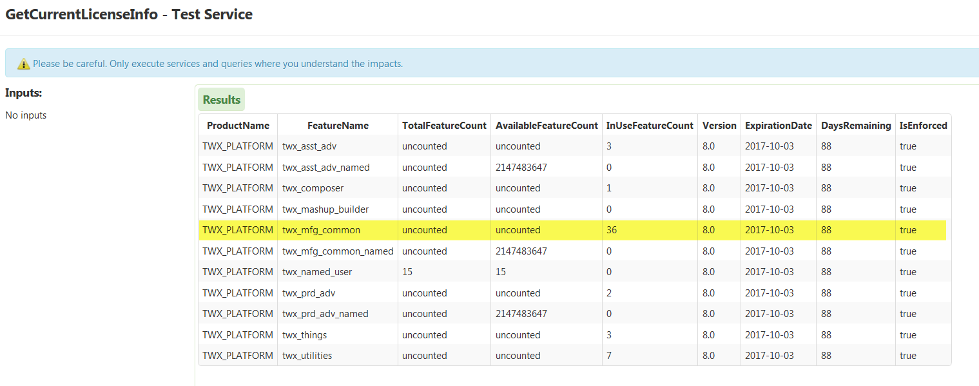Click TWX_PLATFORM in the twx_things row

tap(238, 335)
